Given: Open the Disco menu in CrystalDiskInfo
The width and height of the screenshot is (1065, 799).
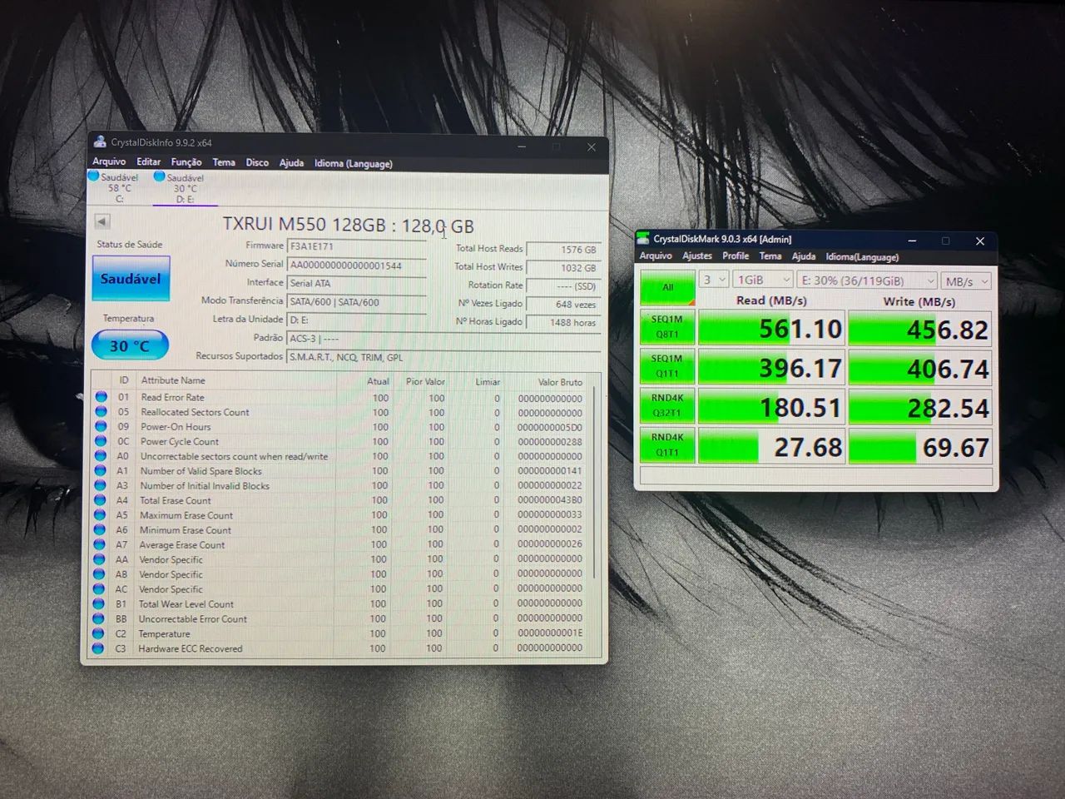Looking at the screenshot, I should pos(257,162).
